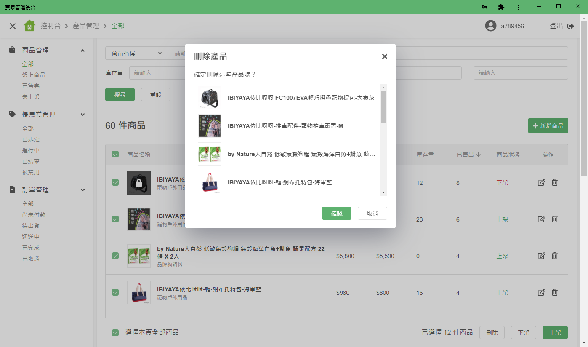The width and height of the screenshot is (588, 347).
Task: Delete the product with stock 23
Action: pyautogui.click(x=555, y=219)
